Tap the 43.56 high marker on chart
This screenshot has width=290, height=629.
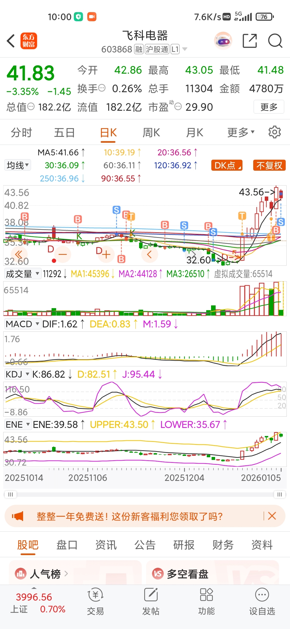[x=257, y=192]
